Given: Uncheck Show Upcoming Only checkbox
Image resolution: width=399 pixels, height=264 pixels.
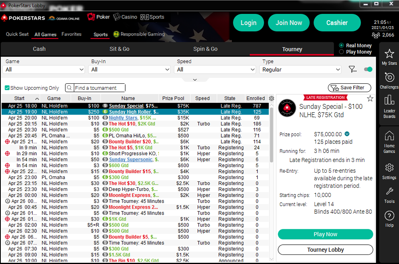Looking at the screenshot, I should pos(7,88).
